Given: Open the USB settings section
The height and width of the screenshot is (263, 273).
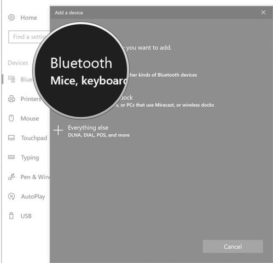Looking at the screenshot, I should 26,216.
